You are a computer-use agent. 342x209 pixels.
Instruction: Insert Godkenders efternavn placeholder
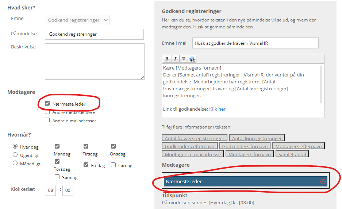click(189, 146)
